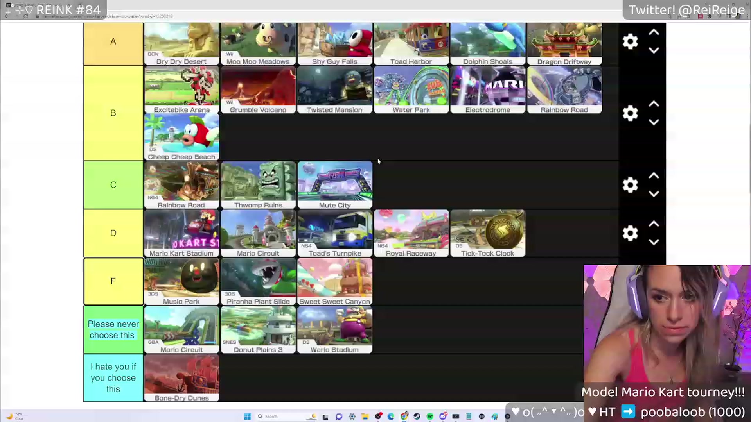Open File Explorer from the taskbar

tap(365, 417)
